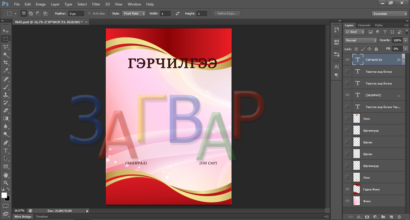Select the Move tool
The width and height of the screenshot is (410, 220).
pyautogui.click(x=6, y=31)
